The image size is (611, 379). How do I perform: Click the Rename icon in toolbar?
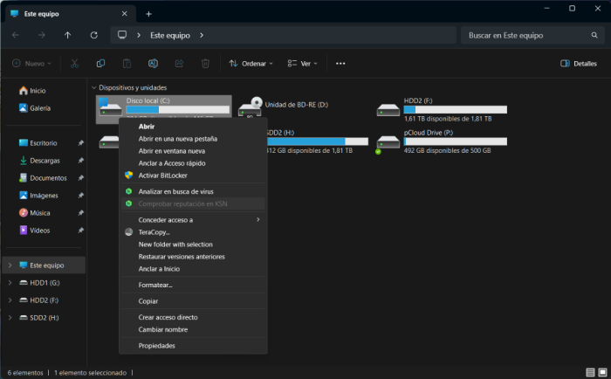(x=153, y=64)
